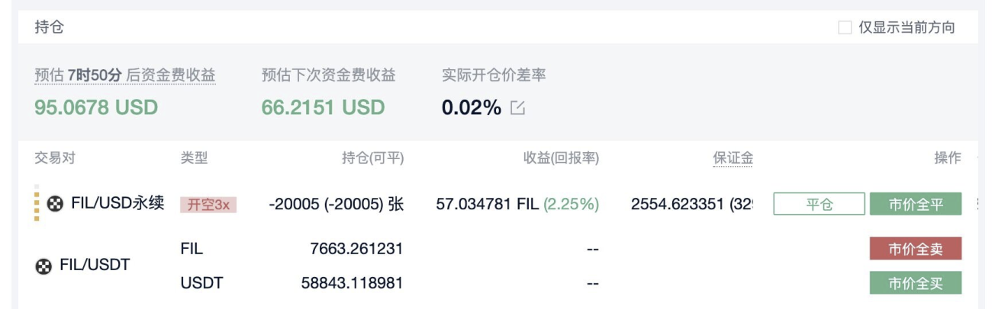Click the yellow dotted handle on FIL/USD永续 row
Screen dimensions: 992x309
37,203
